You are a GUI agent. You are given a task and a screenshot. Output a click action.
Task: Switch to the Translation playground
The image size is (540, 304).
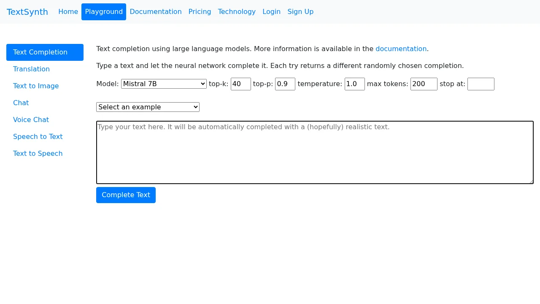tap(31, 69)
